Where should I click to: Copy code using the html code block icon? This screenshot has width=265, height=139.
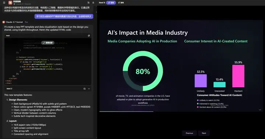point(89,36)
